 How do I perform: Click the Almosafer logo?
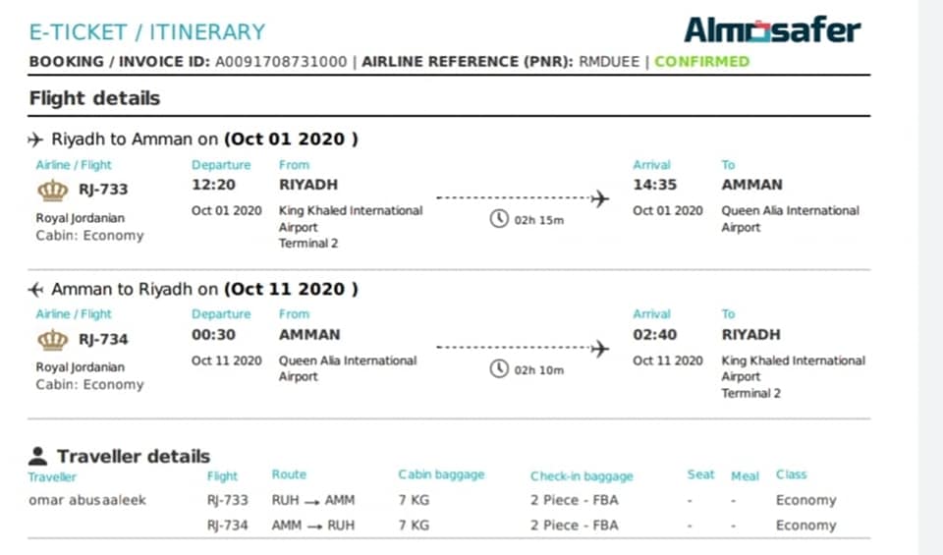(x=772, y=29)
